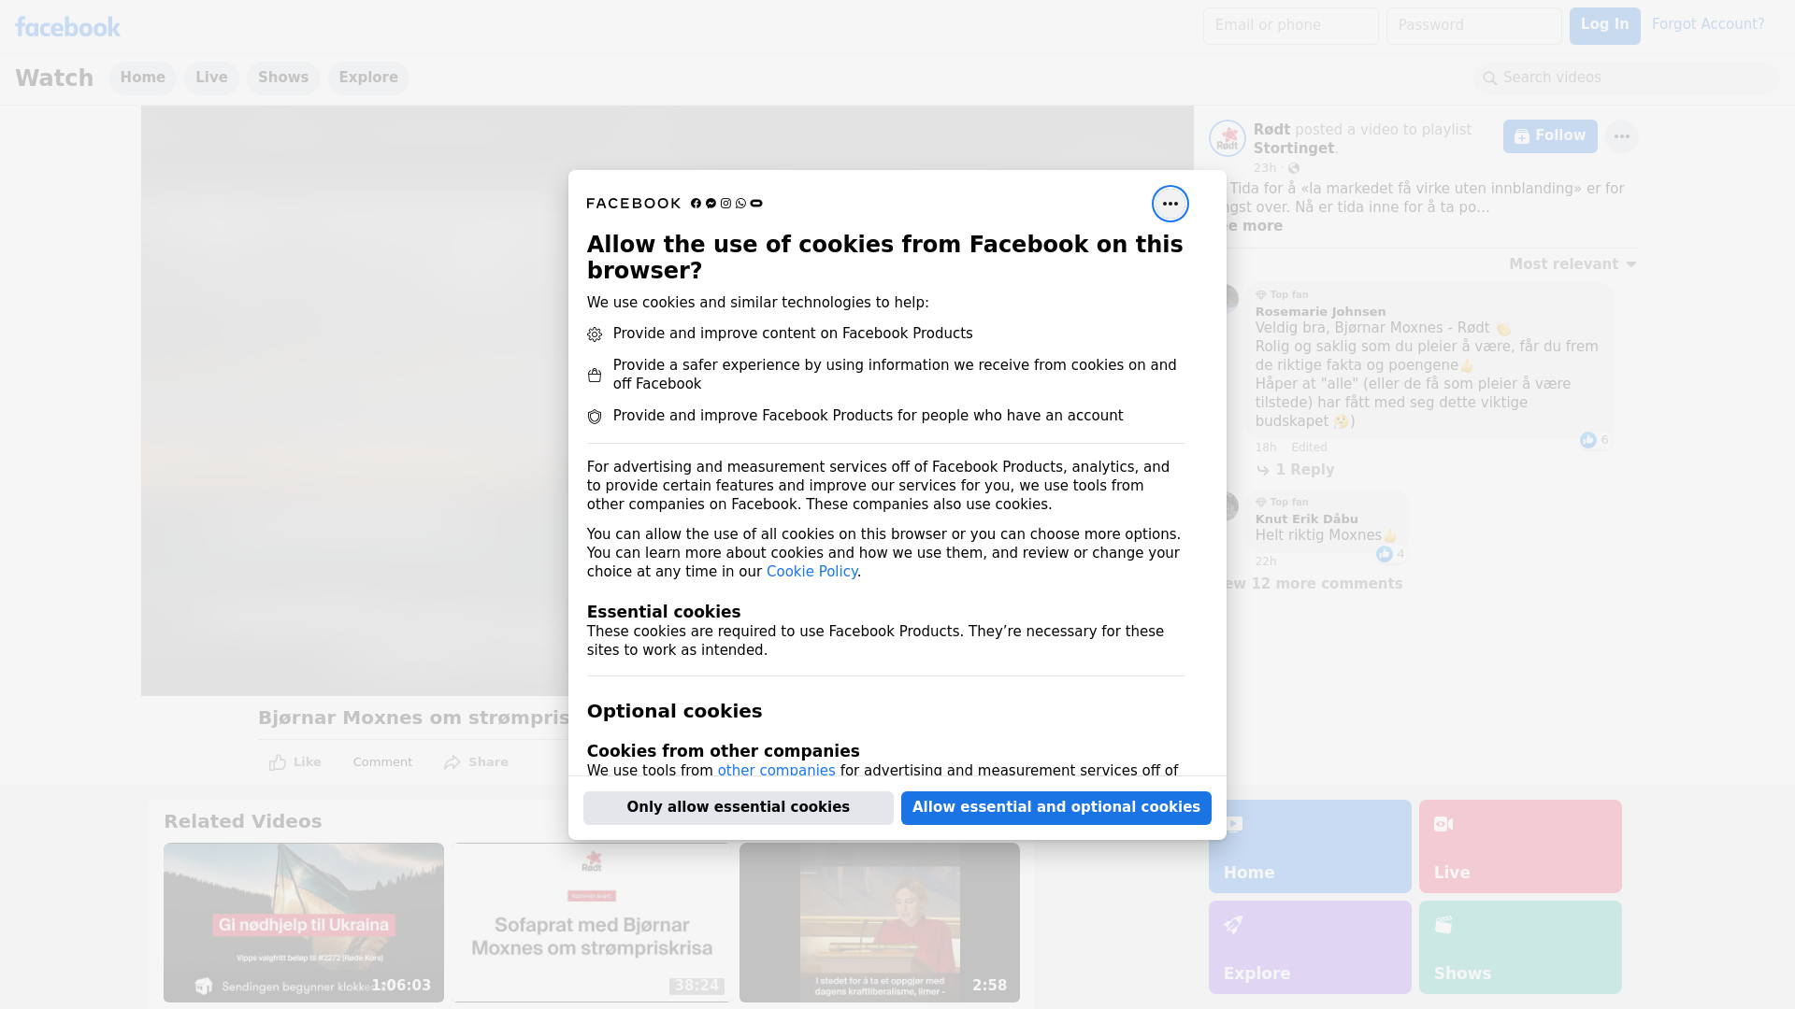Click Allow essential and optional cookies
Viewport: 1795px width, 1009px height.
[x=1056, y=808]
